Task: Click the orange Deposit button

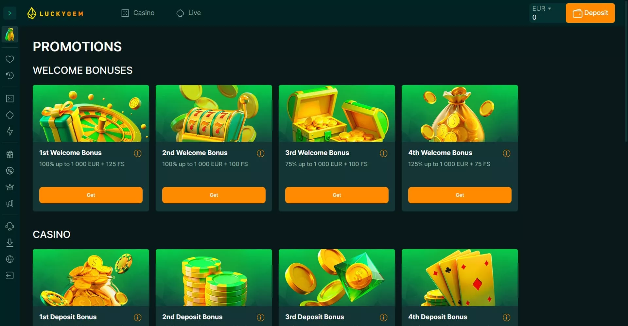Action: point(590,13)
